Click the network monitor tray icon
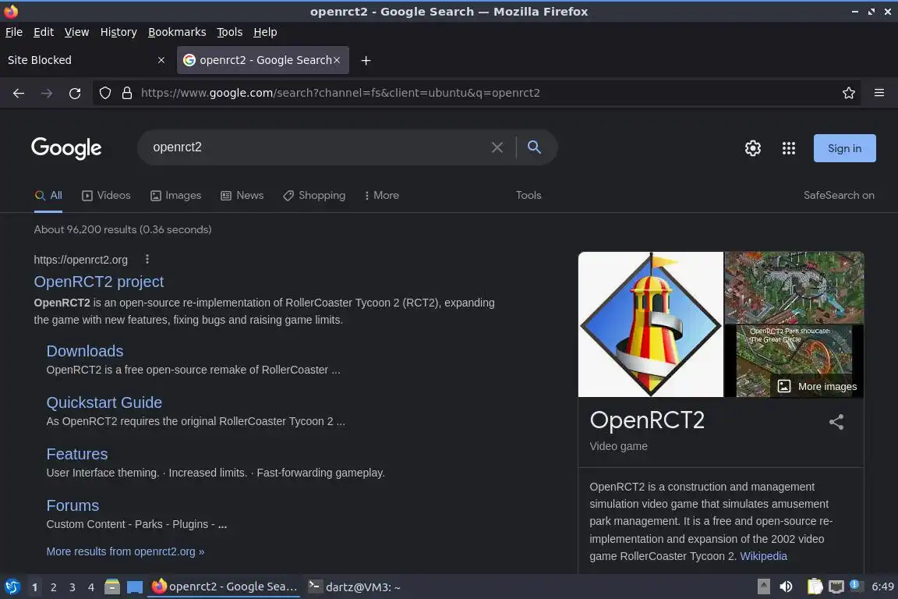Screen dimensions: 898x599 tap(836, 587)
